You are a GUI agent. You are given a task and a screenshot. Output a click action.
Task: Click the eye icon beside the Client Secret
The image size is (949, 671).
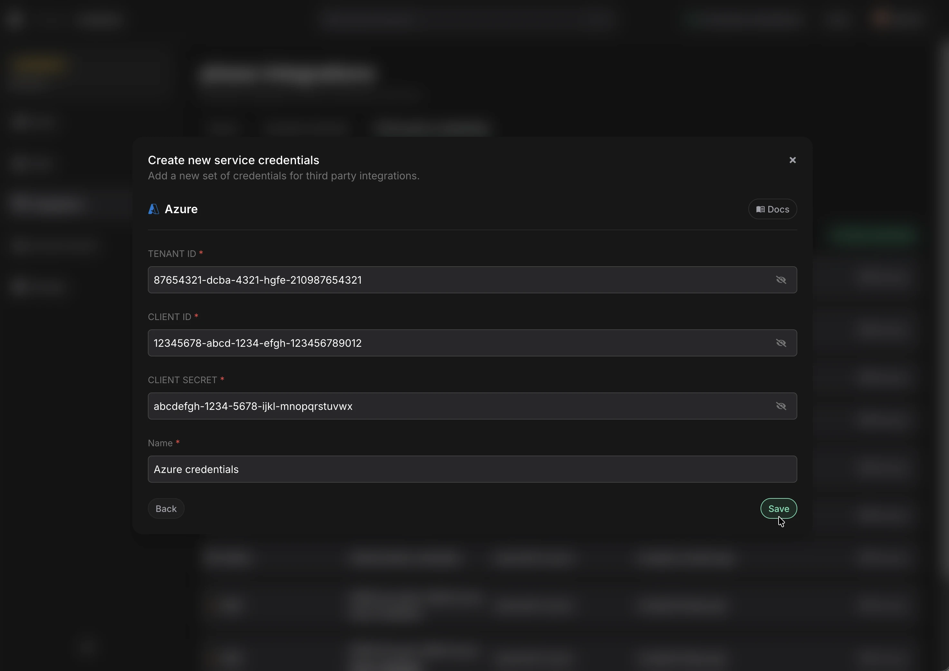[x=781, y=406]
